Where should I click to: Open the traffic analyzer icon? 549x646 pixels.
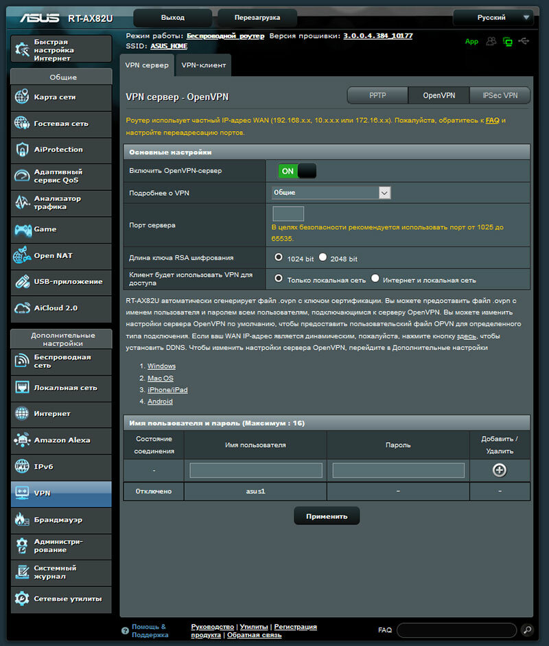pyautogui.click(x=22, y=203)
